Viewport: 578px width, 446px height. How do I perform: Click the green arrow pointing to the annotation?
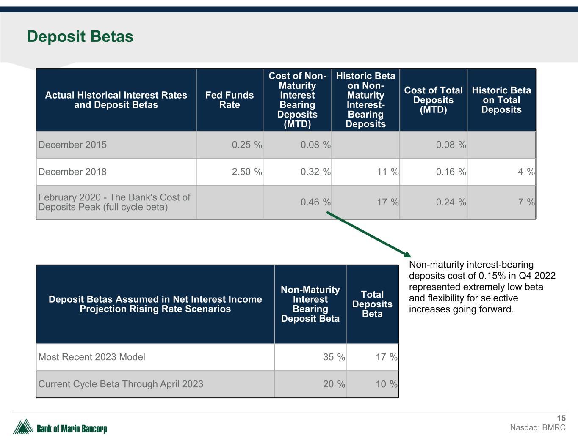[368, 234]
